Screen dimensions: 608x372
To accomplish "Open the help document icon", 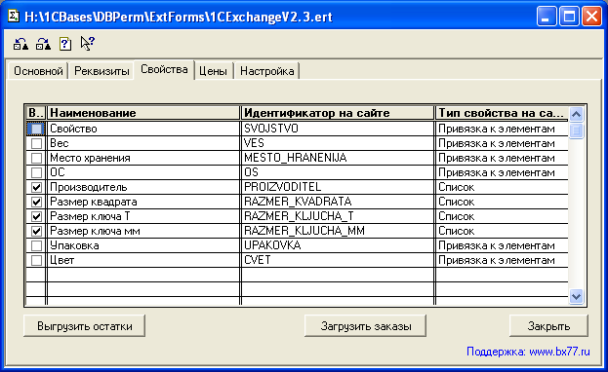I will click(65, 44).
